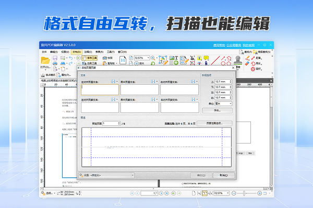The image size is (313, 208).
Task: Click the Next Page arrow in status bar
Action: click(x=161, y=193)
